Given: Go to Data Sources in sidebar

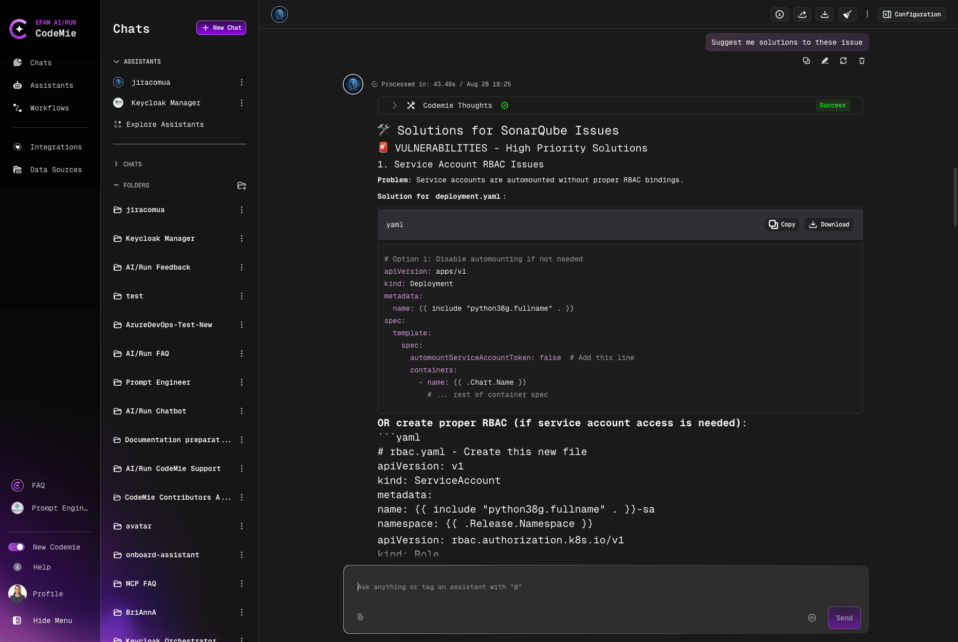Looking at the screenshot, I should 56,169.
